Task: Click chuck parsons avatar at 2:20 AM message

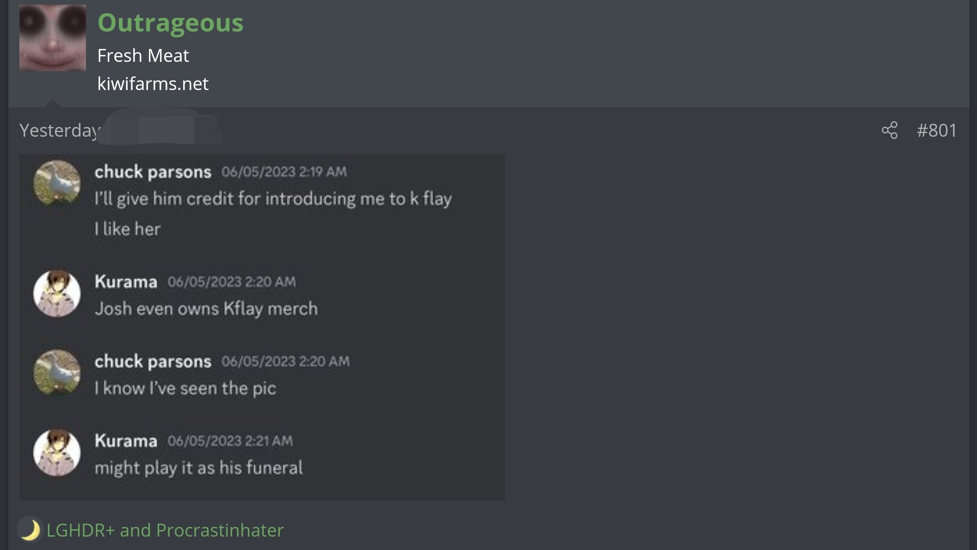Action: 57,373
